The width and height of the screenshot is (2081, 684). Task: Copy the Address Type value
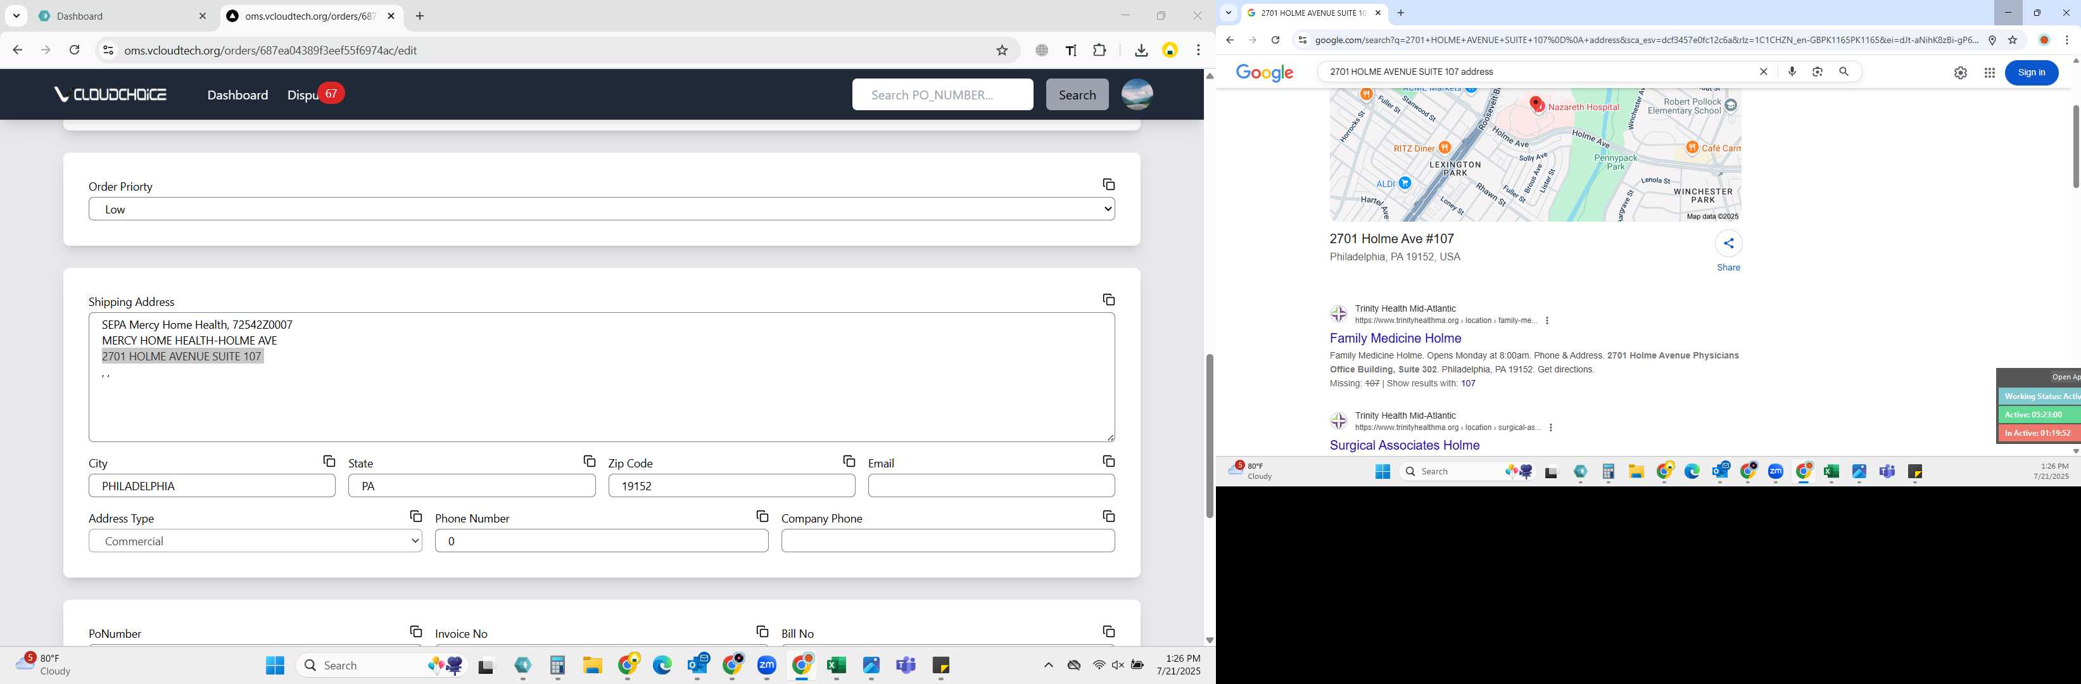tap(415, 516)
